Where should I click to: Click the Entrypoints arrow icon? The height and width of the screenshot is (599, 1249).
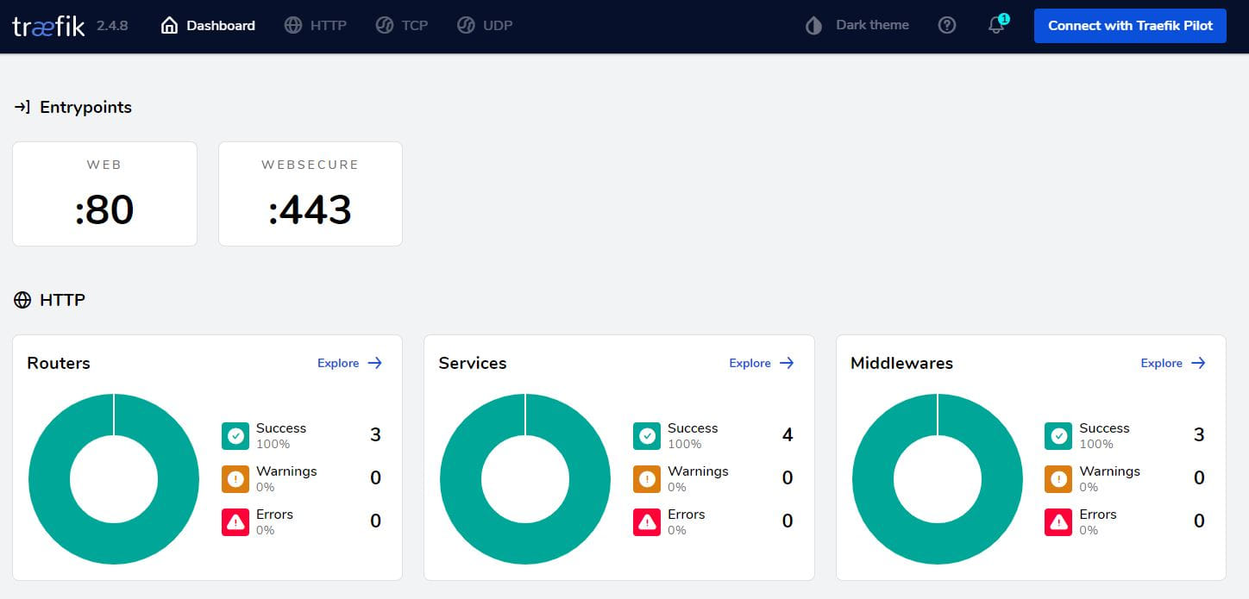[x=21, y=106]
